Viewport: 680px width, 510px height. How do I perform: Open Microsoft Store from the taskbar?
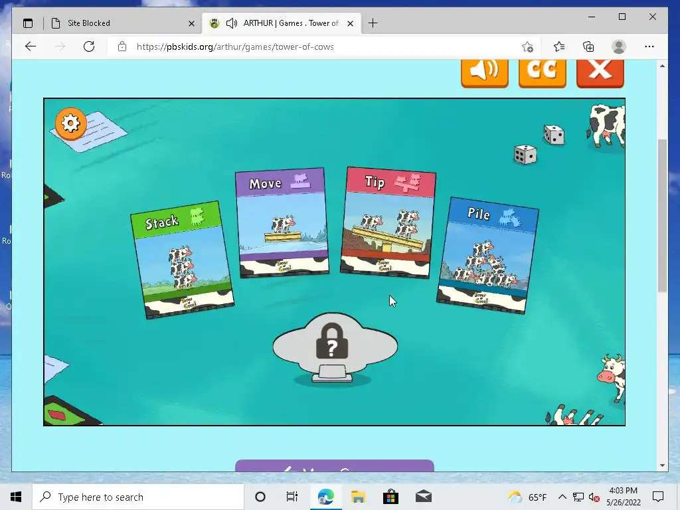click(390, 497)
